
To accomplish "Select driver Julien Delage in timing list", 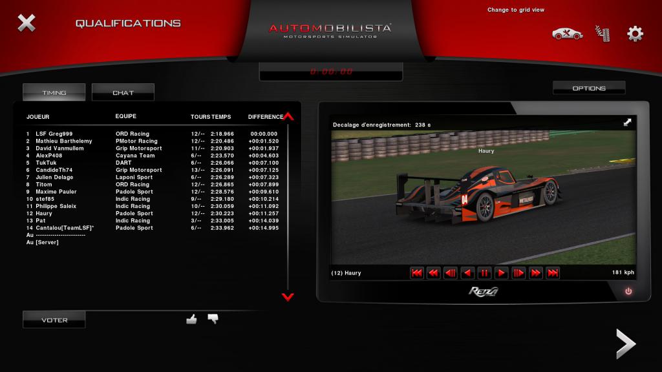I will point(54,177).
